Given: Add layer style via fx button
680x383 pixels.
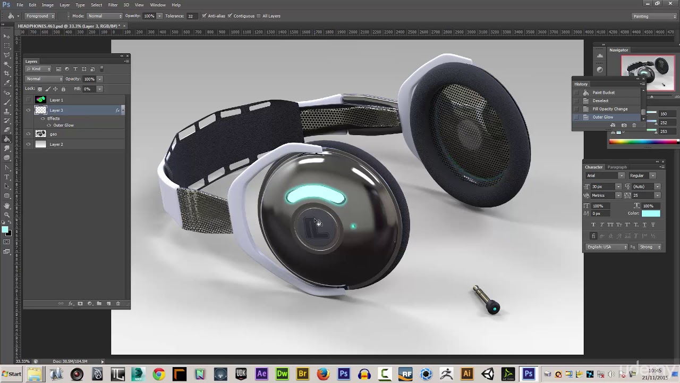Looking at the screenshot, I should 71,304.
